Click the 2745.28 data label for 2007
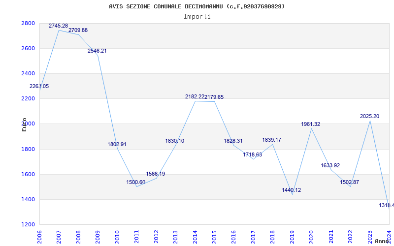The image size is (394, 246). 58,26
